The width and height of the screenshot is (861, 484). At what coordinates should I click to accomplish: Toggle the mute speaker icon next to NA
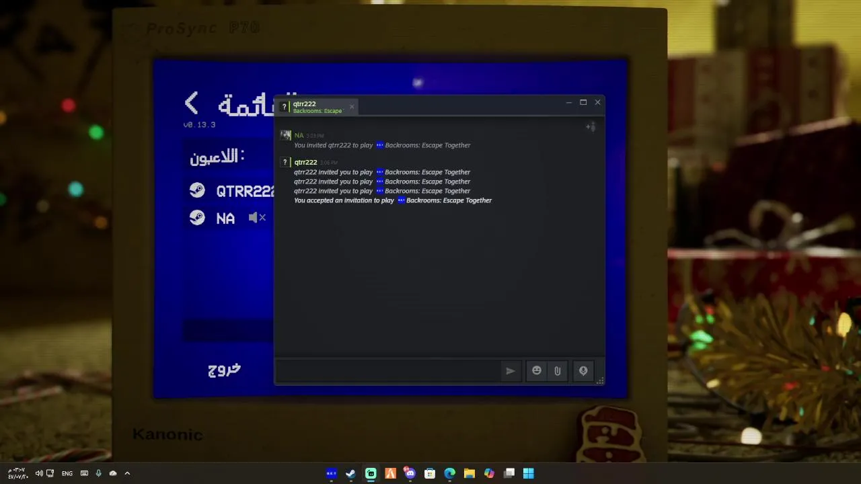click(x=257, y=217)
